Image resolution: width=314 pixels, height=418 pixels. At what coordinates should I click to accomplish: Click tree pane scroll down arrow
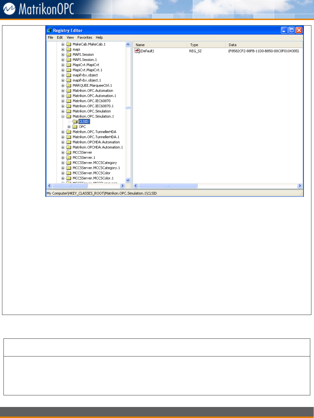point(128,180)
